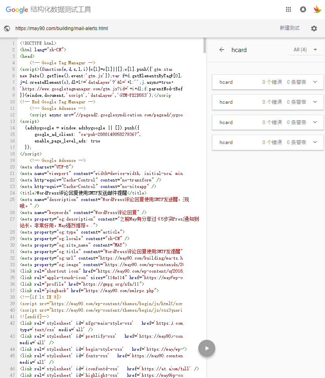Click the globe icon beside the URL

(6, 28)
